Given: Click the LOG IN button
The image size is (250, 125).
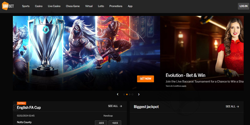Looking at the screenshot, I should coord(243,6).
